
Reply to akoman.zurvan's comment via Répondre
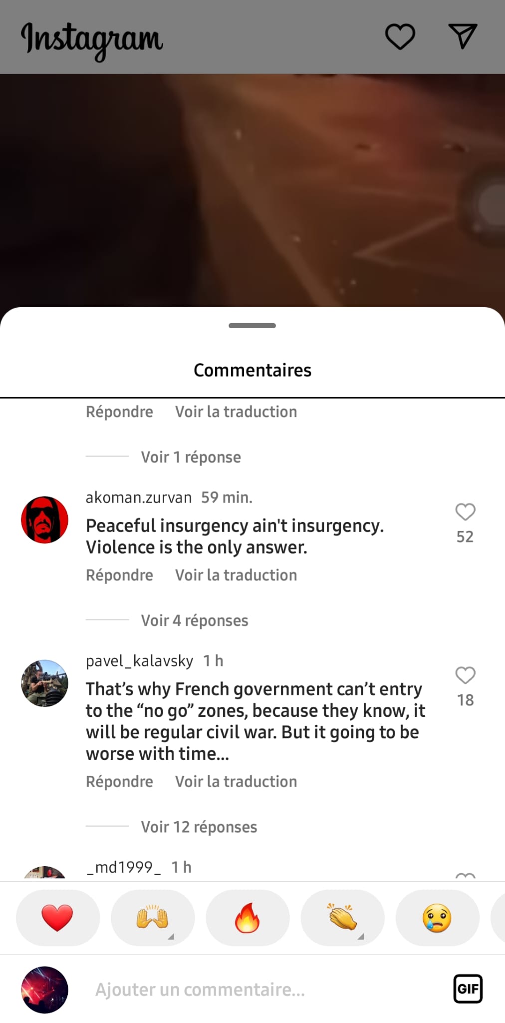119,575
